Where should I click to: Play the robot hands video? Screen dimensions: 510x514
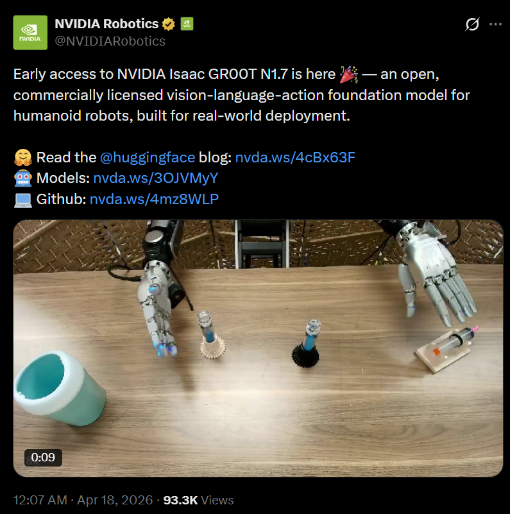[258, 348]
